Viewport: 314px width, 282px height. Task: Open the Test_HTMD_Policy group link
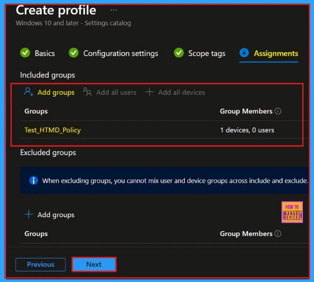53,130
